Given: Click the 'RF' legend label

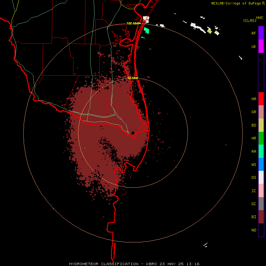Looking at the screenshot, I should click(x=254, y=33).
